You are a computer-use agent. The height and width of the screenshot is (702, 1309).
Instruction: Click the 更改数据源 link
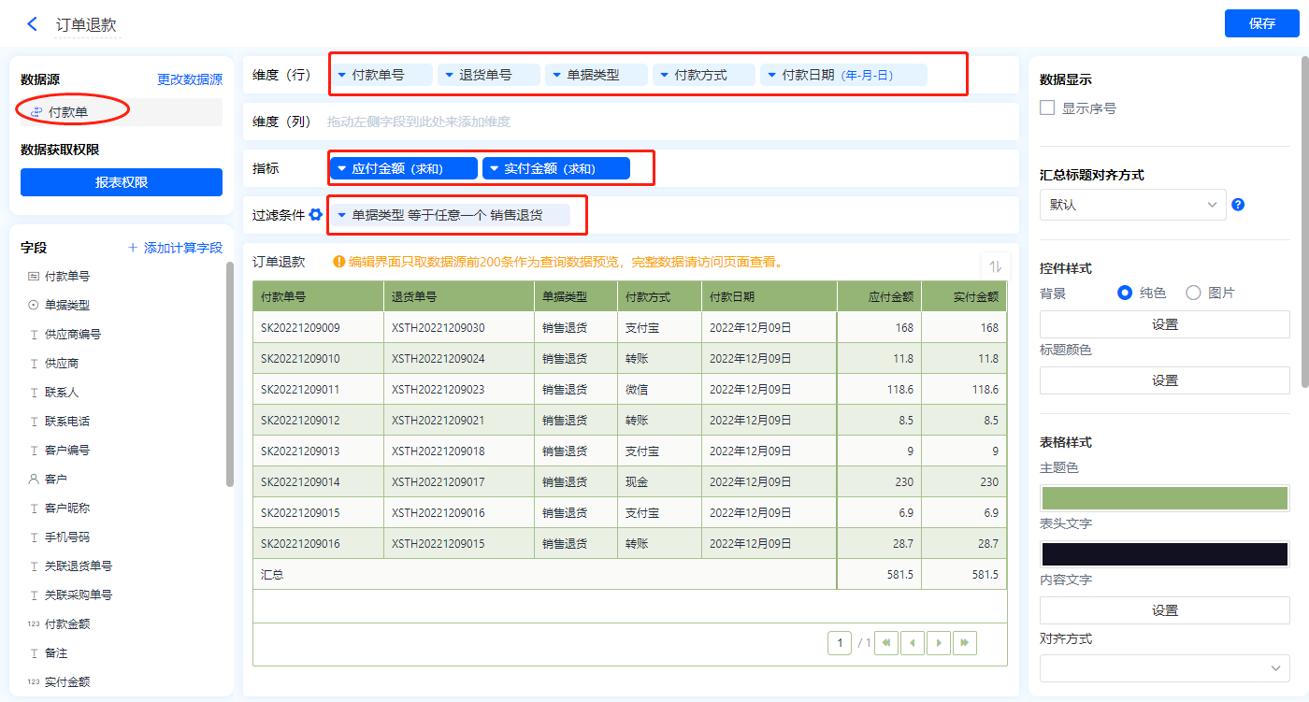[x=190, y=79]
